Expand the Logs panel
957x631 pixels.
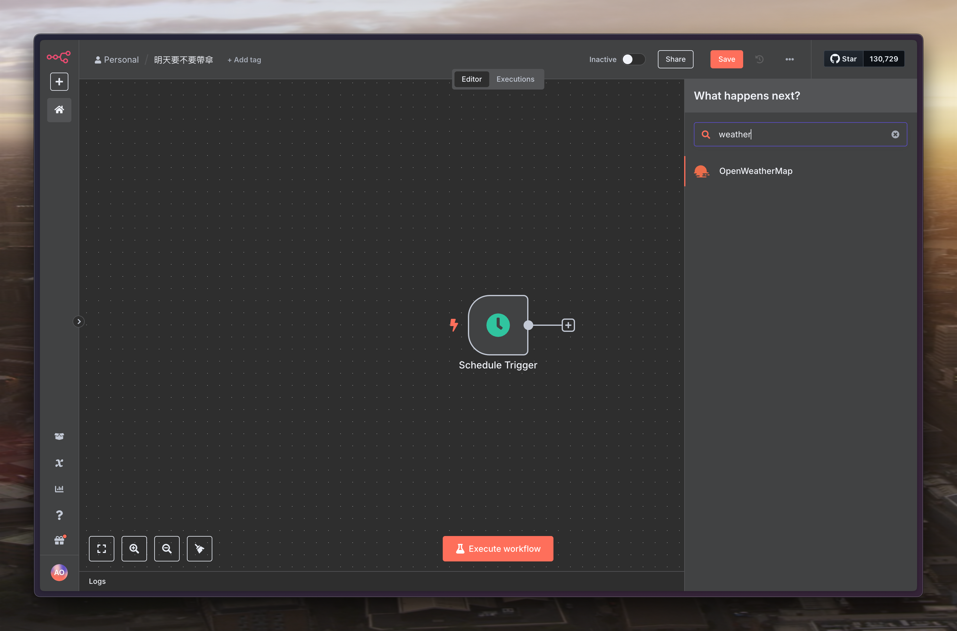pos(97,581)
